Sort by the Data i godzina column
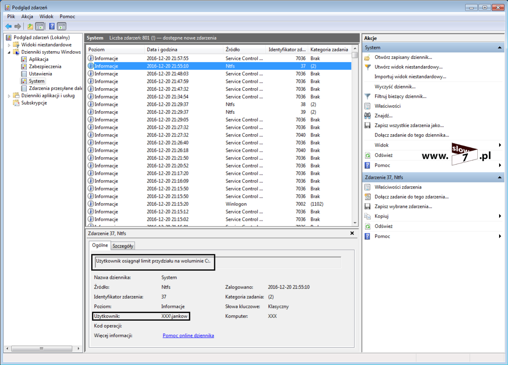This screenshot has width=508, height=365. pos(184,50)
